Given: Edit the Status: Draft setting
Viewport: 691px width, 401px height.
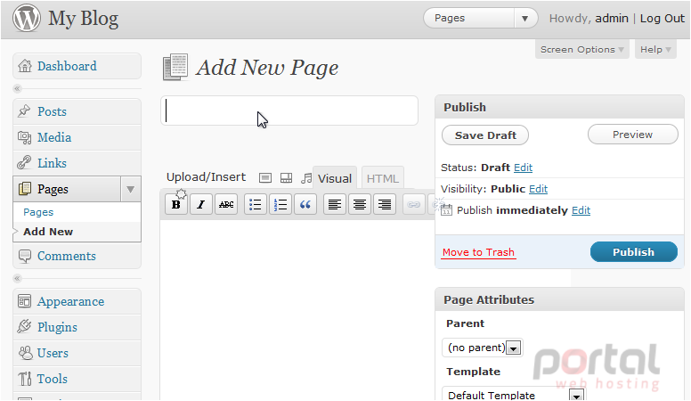Looking at the screenshot, I should [x=523, y=168].
